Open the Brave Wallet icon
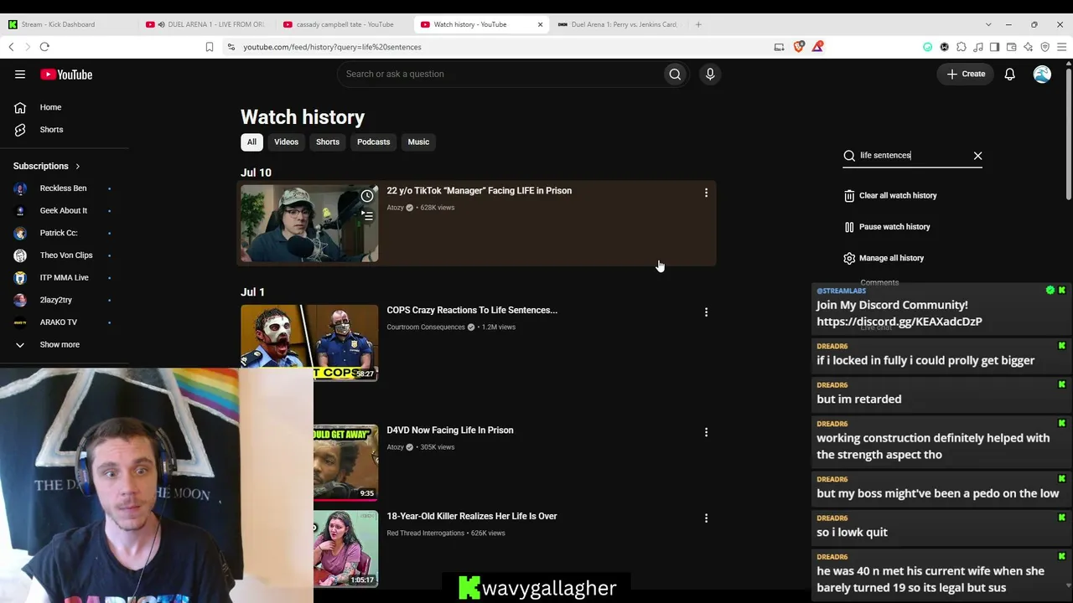 (x=1011, y=47)
